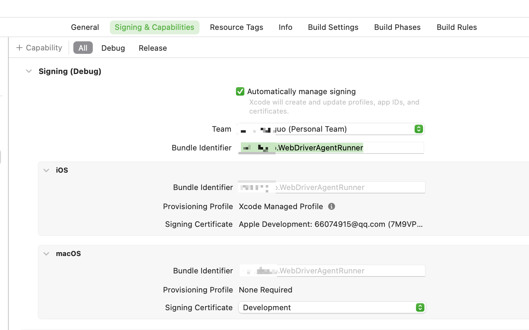Select the Build Rules tab
Image resolution: width=529 pixels, height=330 pixels.
(x=456, y=27)
